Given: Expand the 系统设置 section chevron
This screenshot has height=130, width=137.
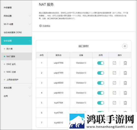Looking at the screenshot, I should pyautogui.click(x=30, y=88).
